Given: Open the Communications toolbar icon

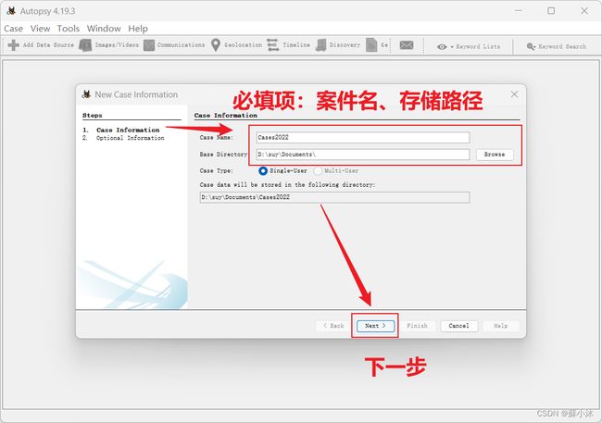Looking at the screenshot, I should pyautogui.click(x=149, y=45).
